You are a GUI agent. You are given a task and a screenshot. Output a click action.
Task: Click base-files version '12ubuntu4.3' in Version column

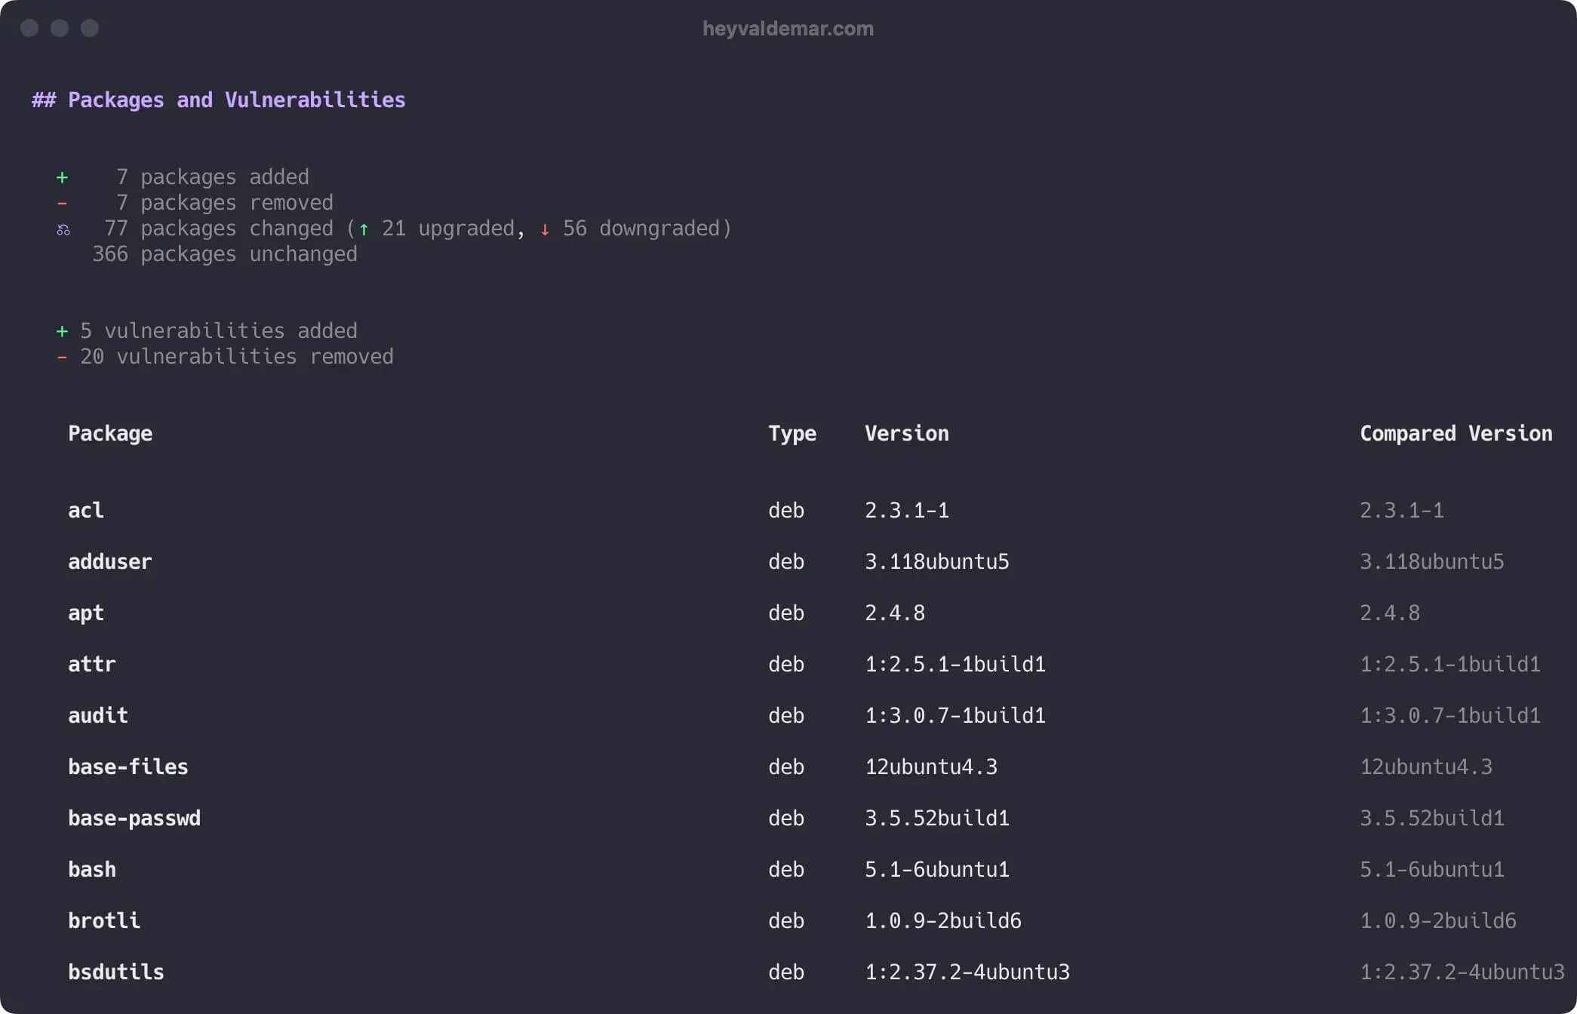(x=931, y=767)
